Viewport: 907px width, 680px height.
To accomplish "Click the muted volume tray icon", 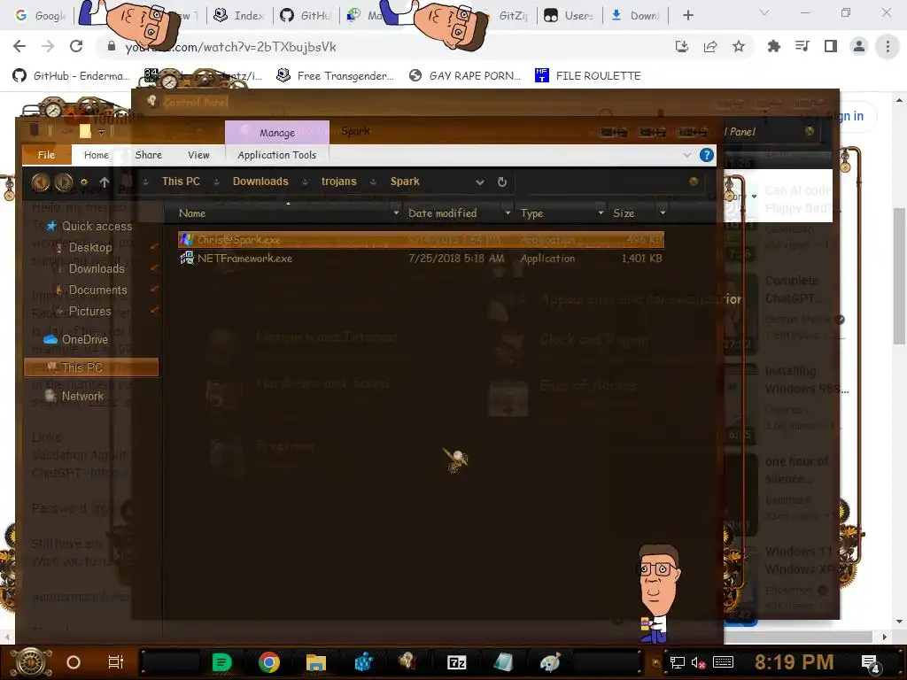I will point(698,662).
